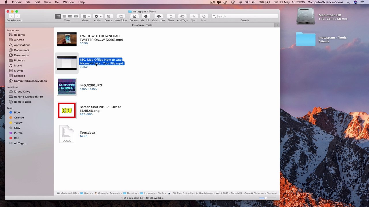Click the Tags.docx file name
This screenshot has height=207, width=369.
pos(87,133)
